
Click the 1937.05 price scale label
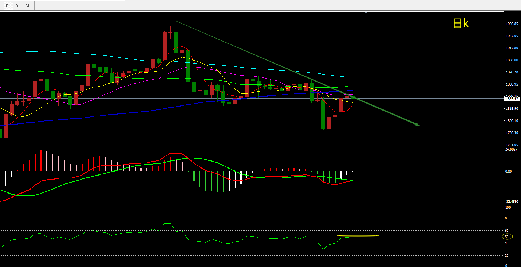[x=512, y=36]
